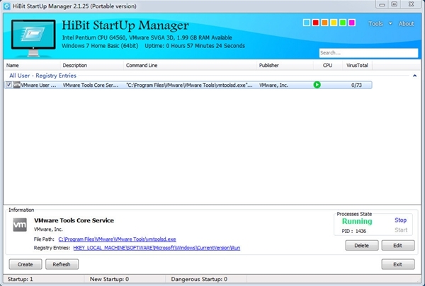Sort by the Publisher column header
Screen dimensions: 425x286
[285, 66]
